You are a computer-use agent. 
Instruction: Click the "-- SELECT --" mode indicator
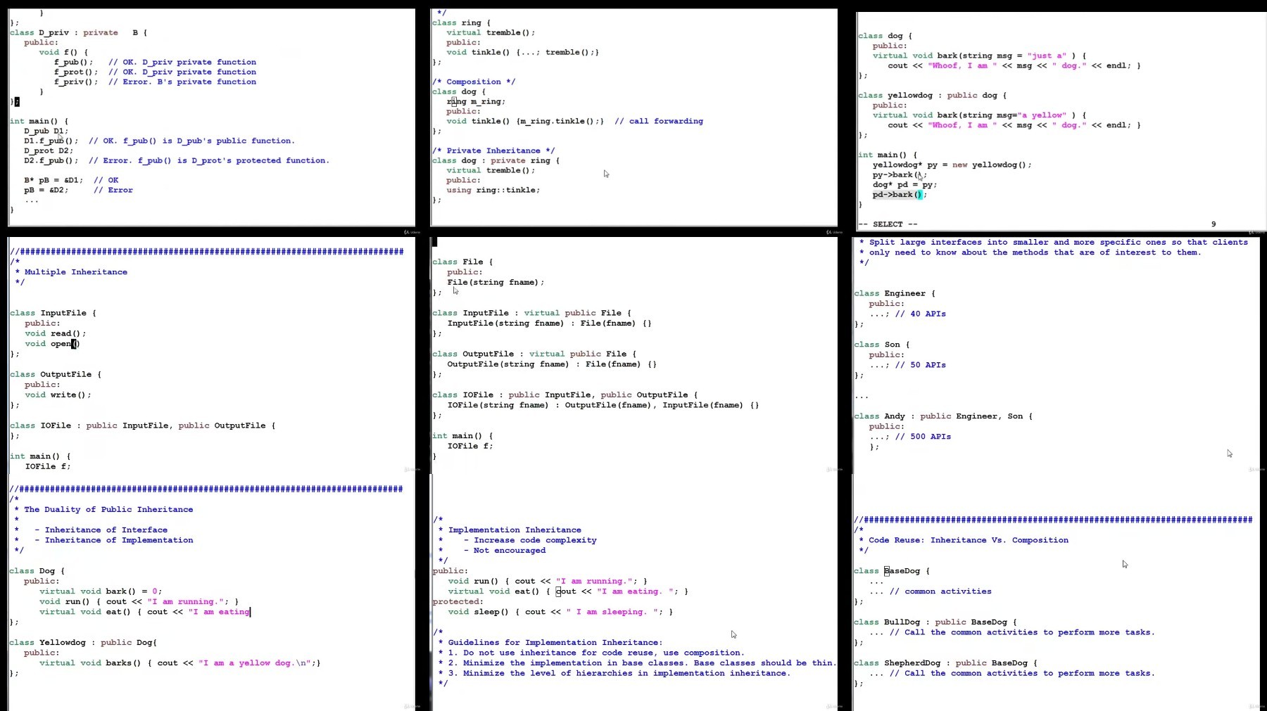pos(888,224)
